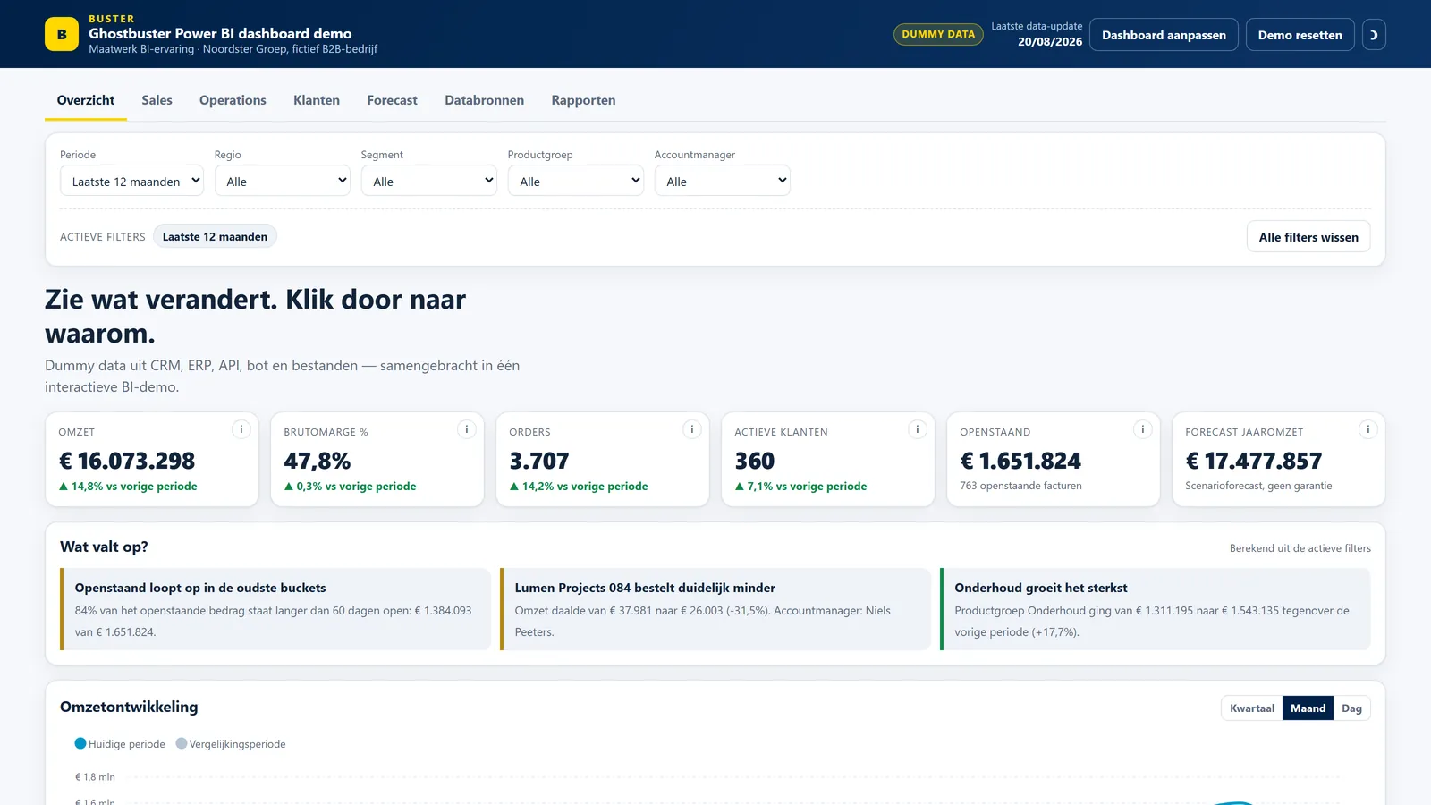Click the date 20/08/2026
This screenshot has height=805, width=1431.
(1050, 42)
